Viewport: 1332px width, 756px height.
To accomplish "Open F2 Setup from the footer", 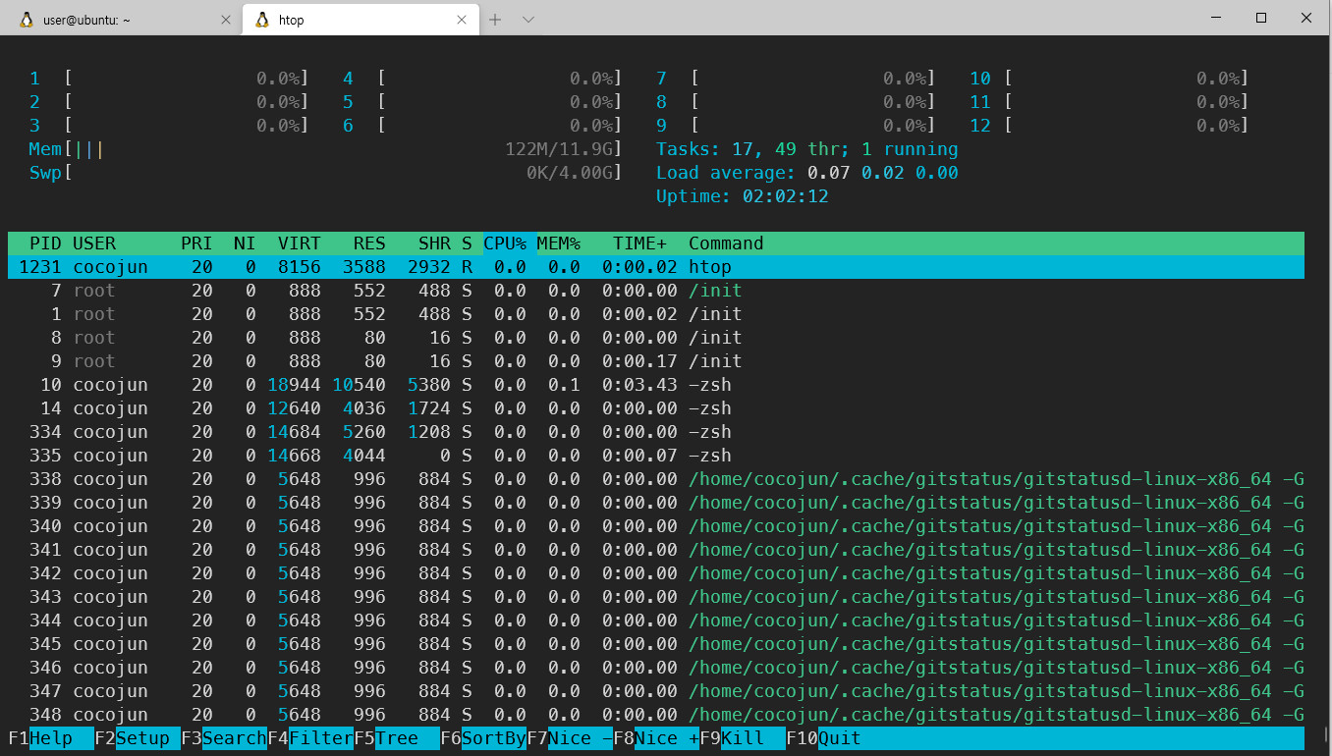I will (138, 738).
